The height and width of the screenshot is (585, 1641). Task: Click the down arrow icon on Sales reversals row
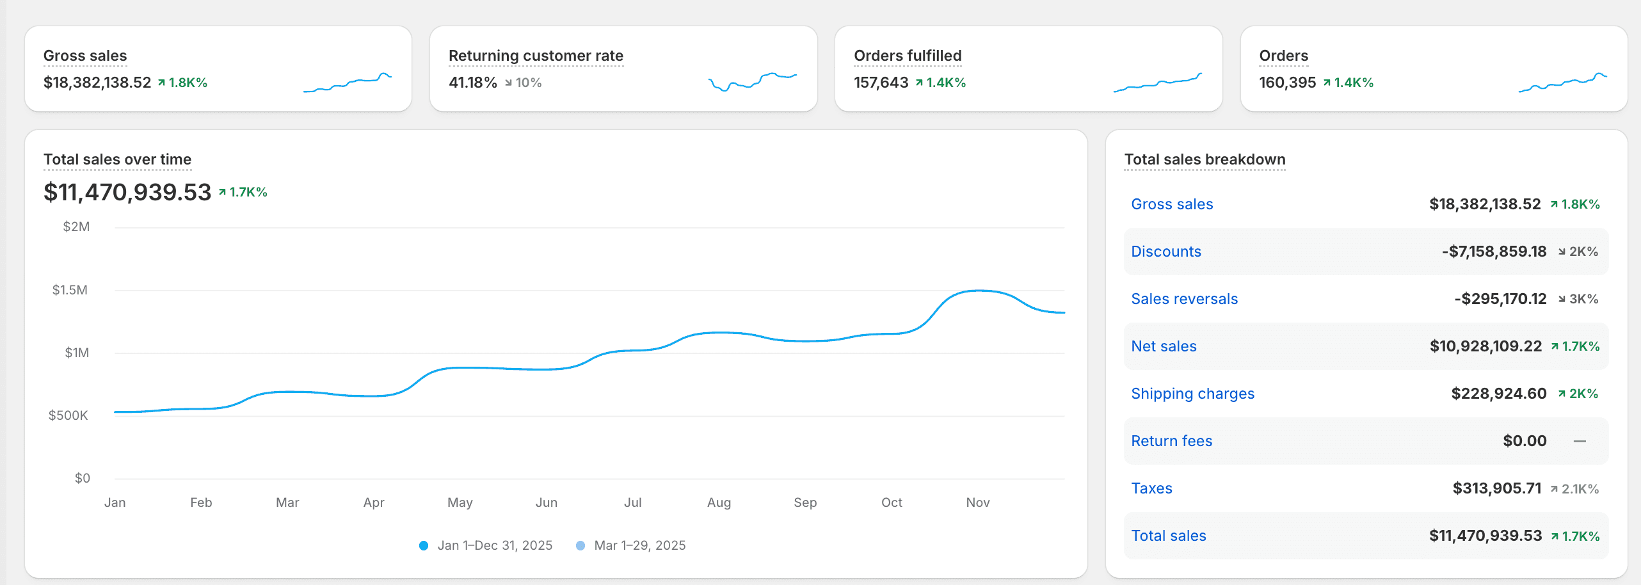(1562, 299)
